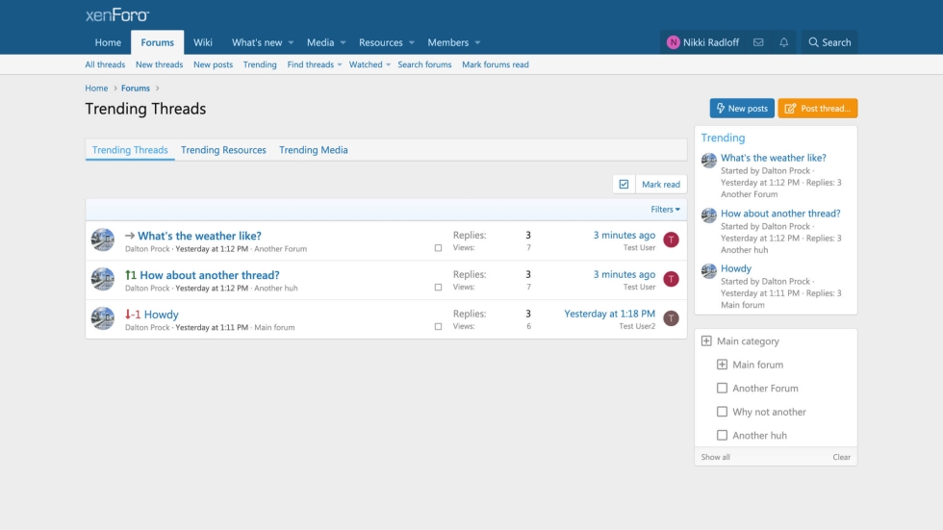The height and width of the screenshot is (530, 943).
Task: Open the Filters dropdown
Action: coord(665,210)
